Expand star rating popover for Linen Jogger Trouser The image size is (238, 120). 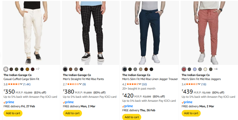[x=140, y=84]
